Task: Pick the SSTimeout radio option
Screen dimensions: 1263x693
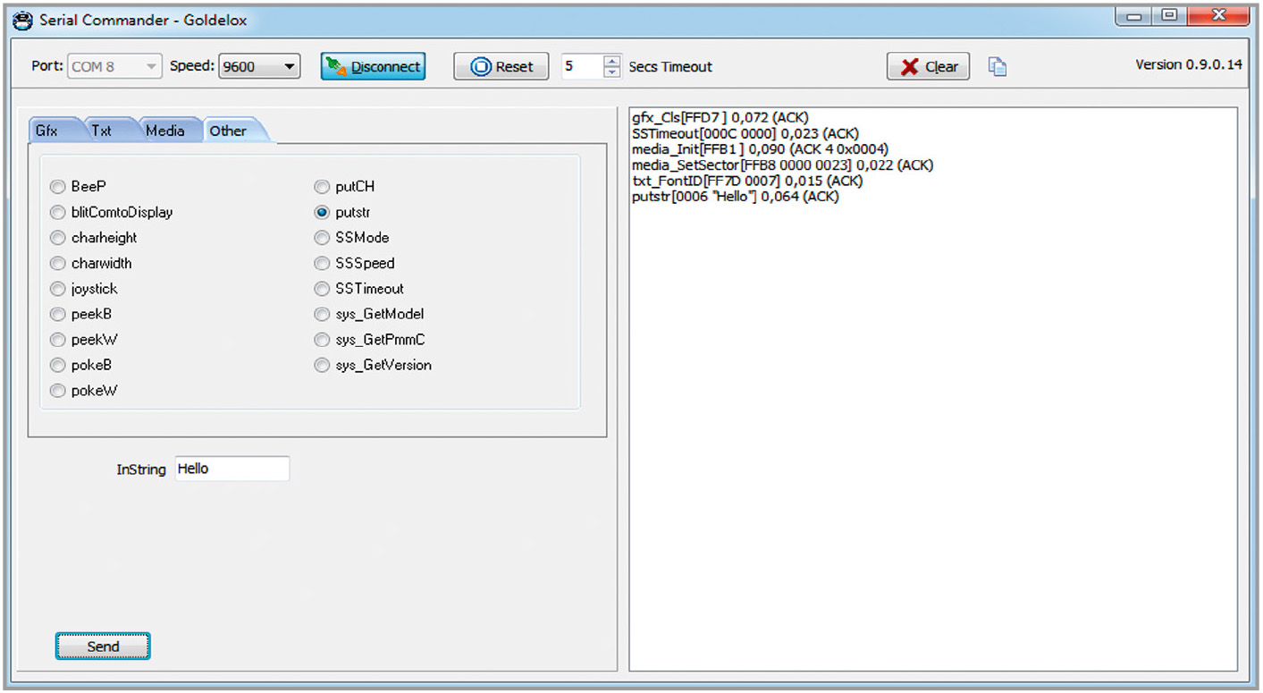Action: [x=322, y=289]
